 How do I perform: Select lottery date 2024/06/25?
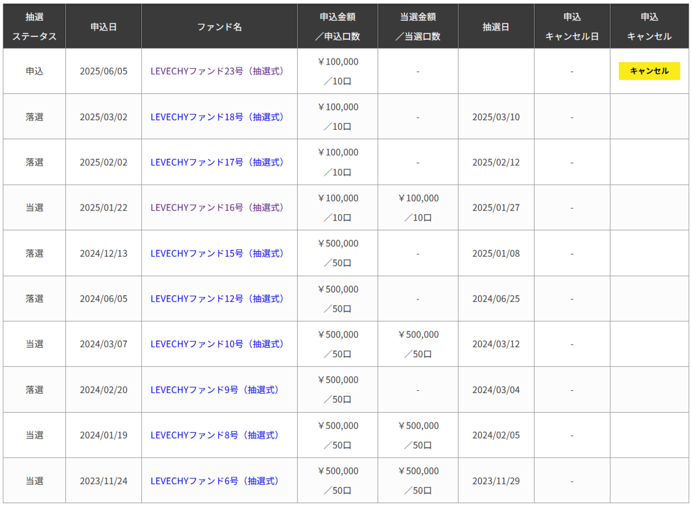tap(496, 299)
